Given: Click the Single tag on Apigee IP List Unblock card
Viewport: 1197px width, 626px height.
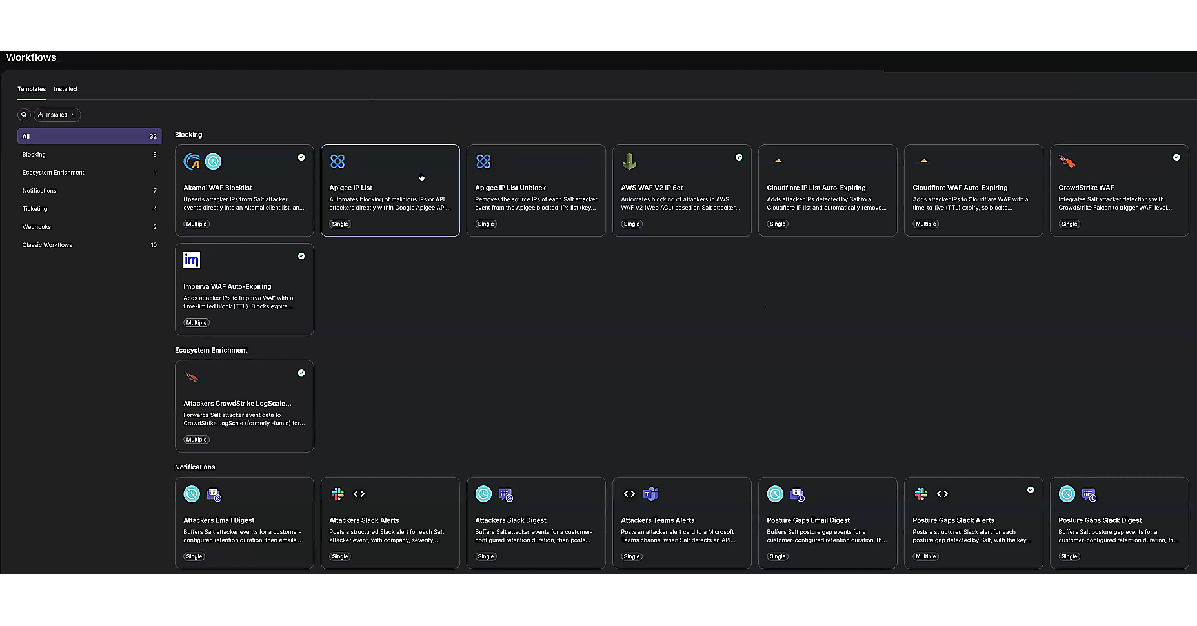Looking at the screenshot, I should click(486, 224).
